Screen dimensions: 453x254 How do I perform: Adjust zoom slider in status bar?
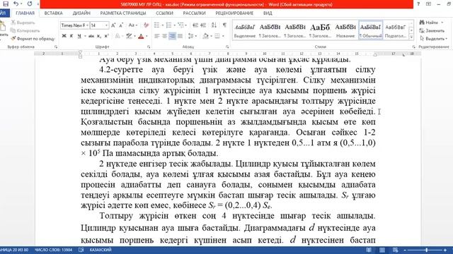(426, 250)
